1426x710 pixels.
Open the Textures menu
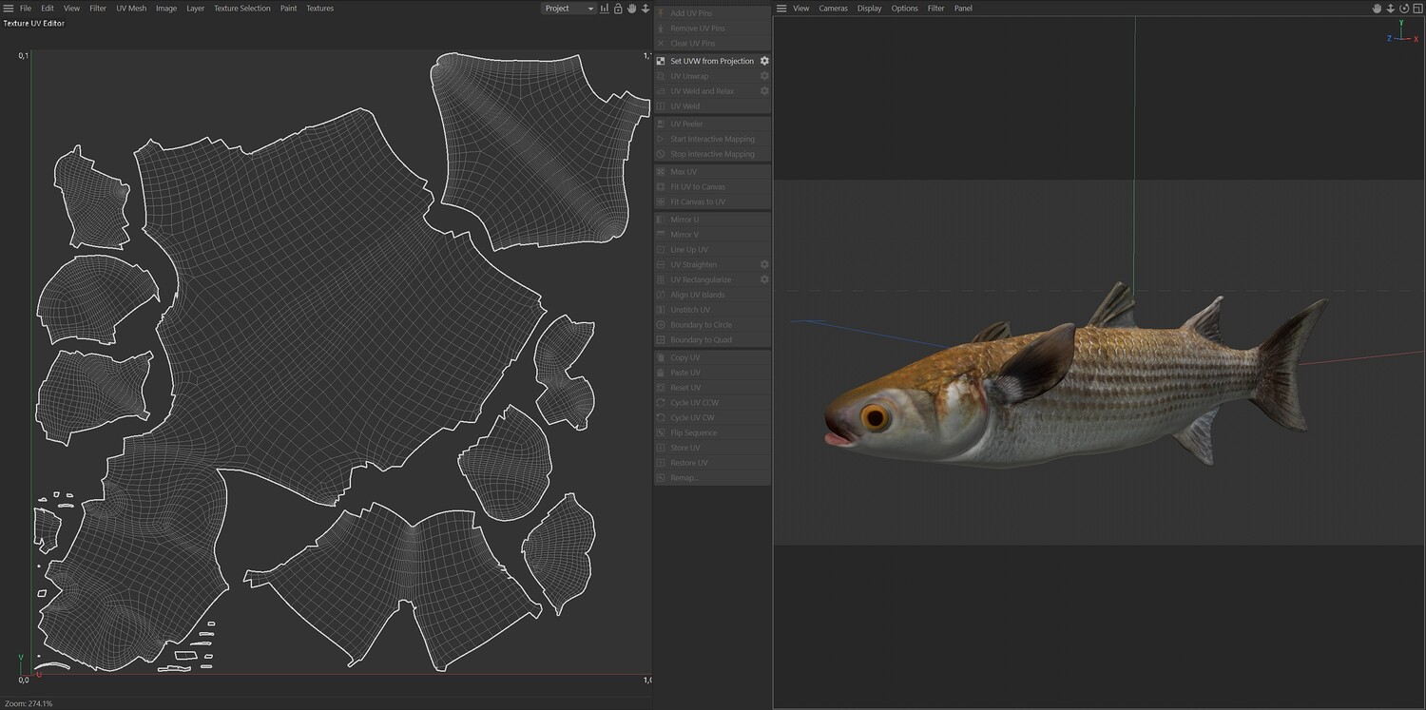[x=319, y=9]
